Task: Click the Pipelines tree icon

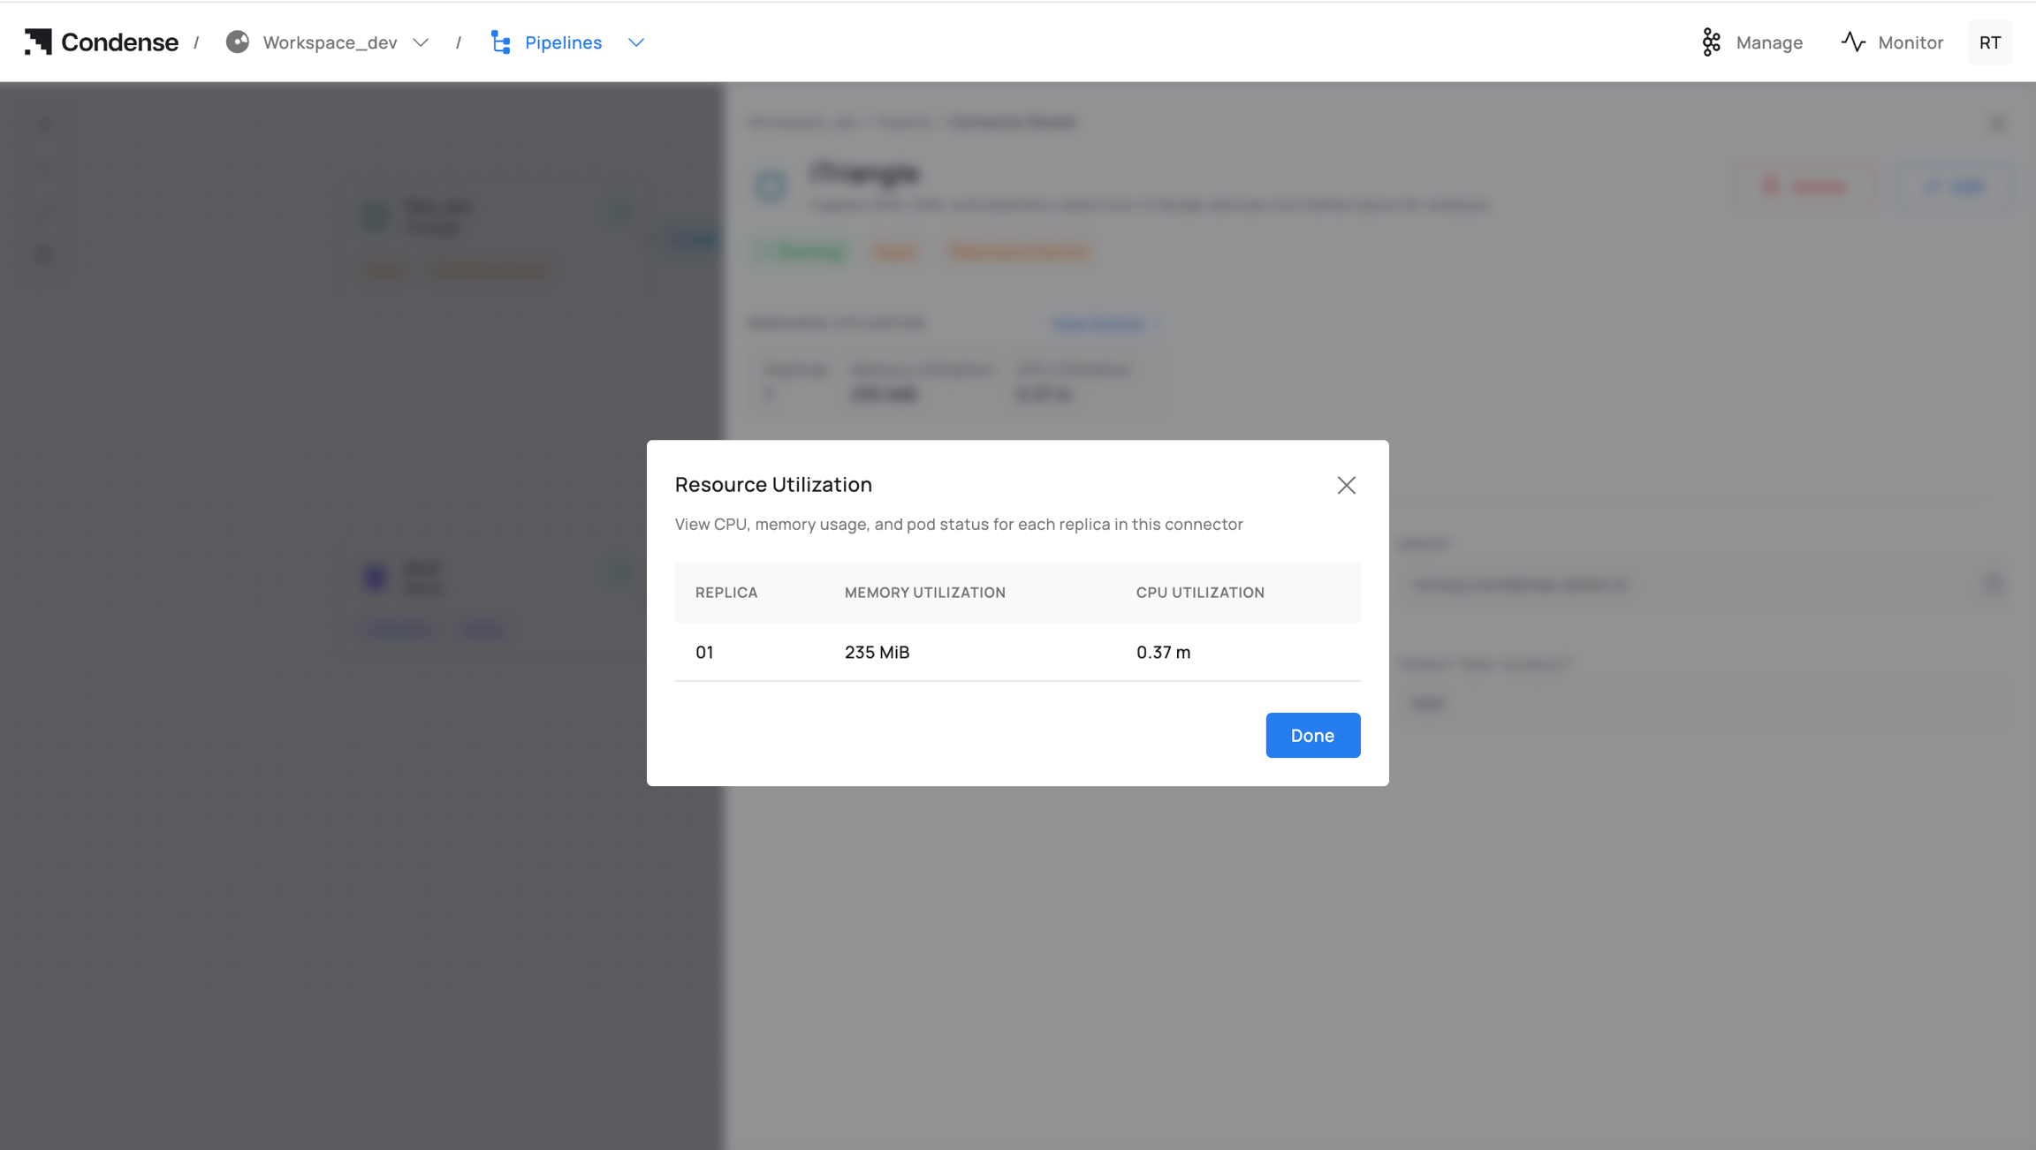Action: coord(501,42)
